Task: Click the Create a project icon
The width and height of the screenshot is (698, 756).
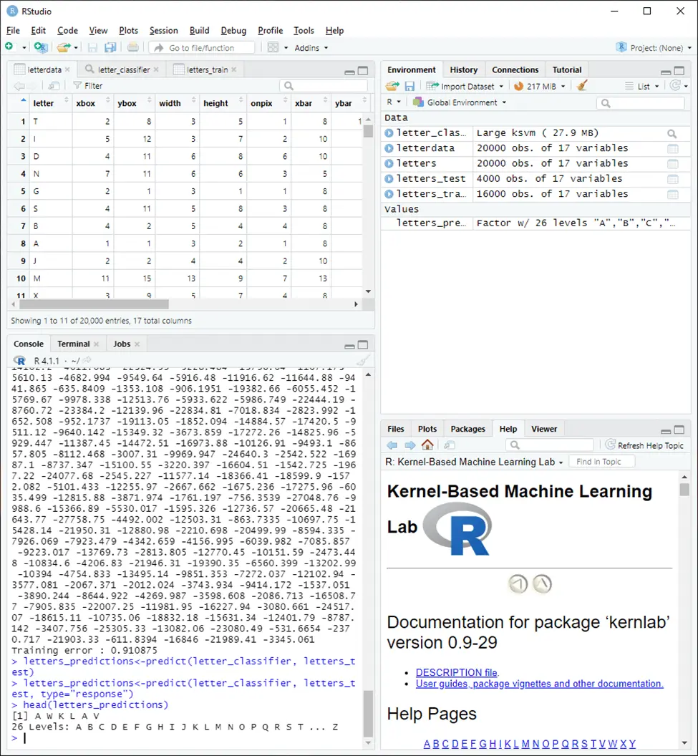Action: click(41, 47)
